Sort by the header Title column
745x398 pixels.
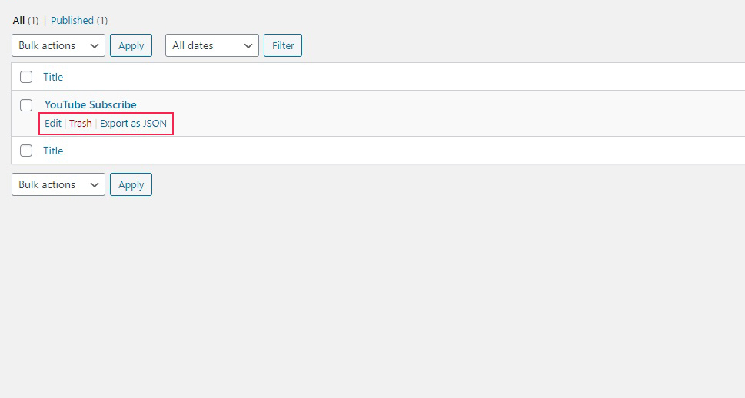tap(53, 77)
